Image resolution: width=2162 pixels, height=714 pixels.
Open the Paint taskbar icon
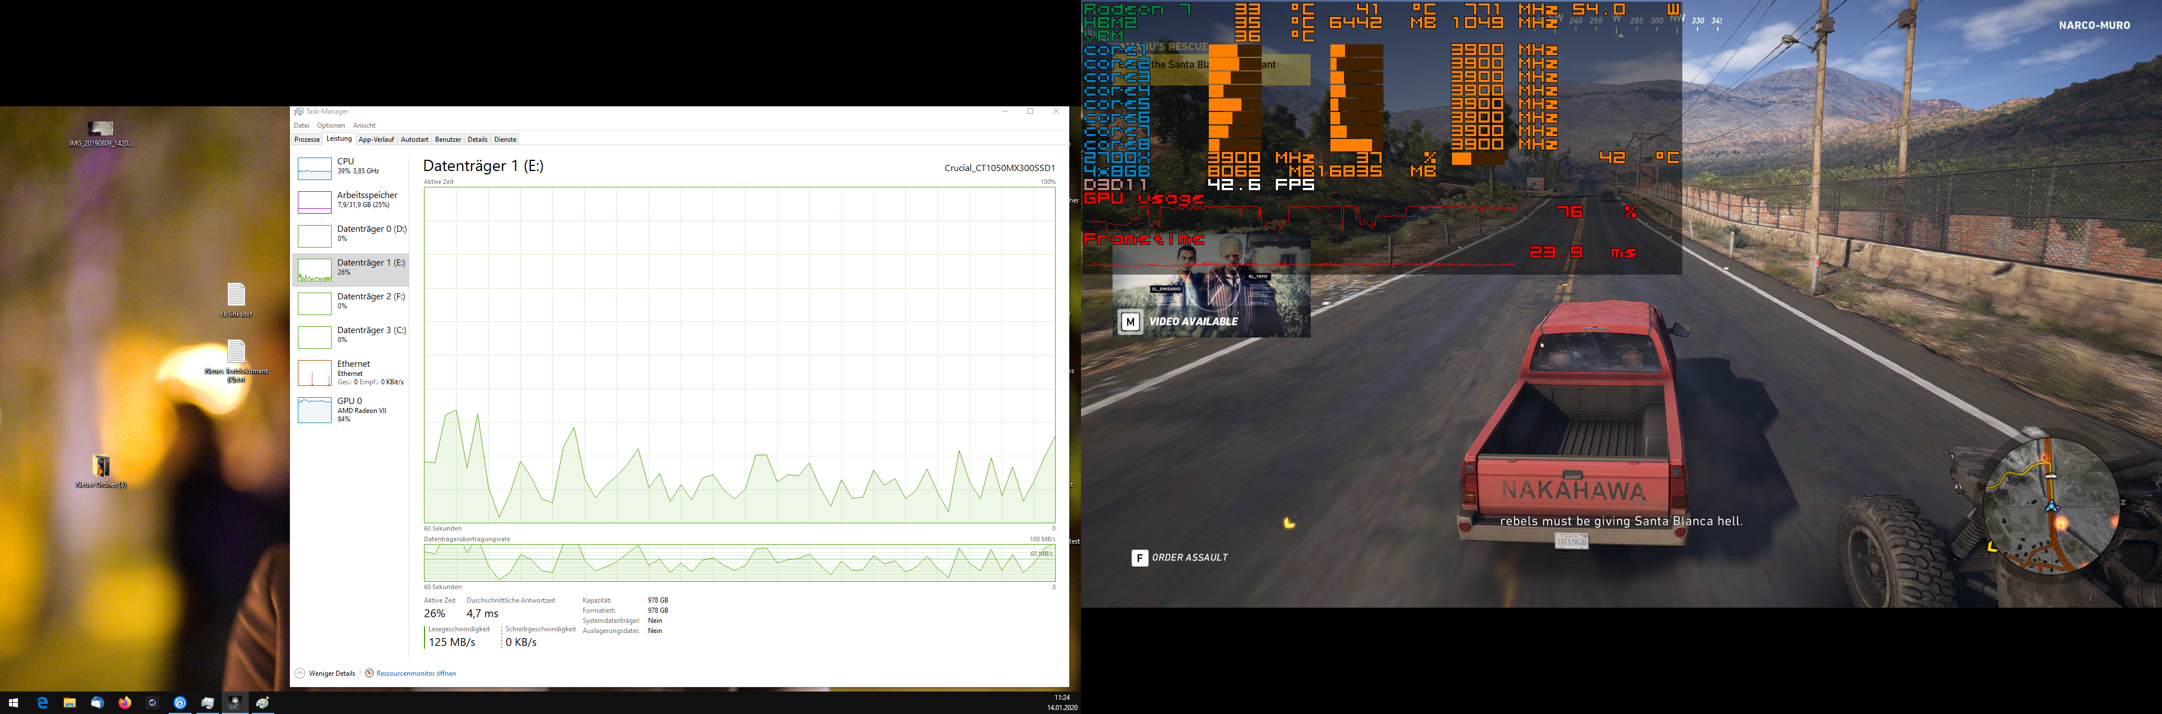pos(263,703)
